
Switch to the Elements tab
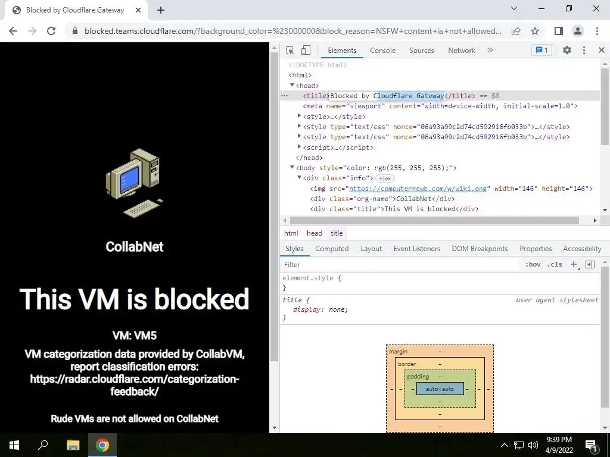[342, 51]
